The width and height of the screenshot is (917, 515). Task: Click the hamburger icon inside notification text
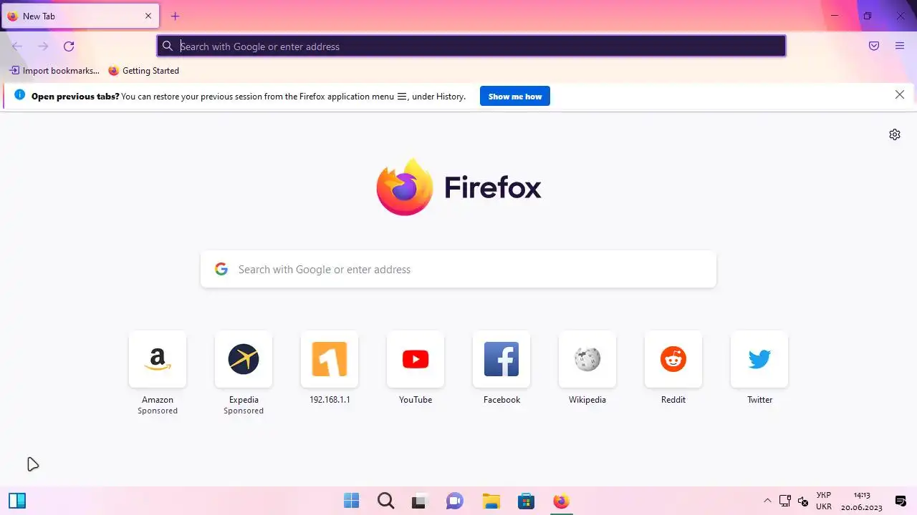pyautogui.click(x=402, y=96)
